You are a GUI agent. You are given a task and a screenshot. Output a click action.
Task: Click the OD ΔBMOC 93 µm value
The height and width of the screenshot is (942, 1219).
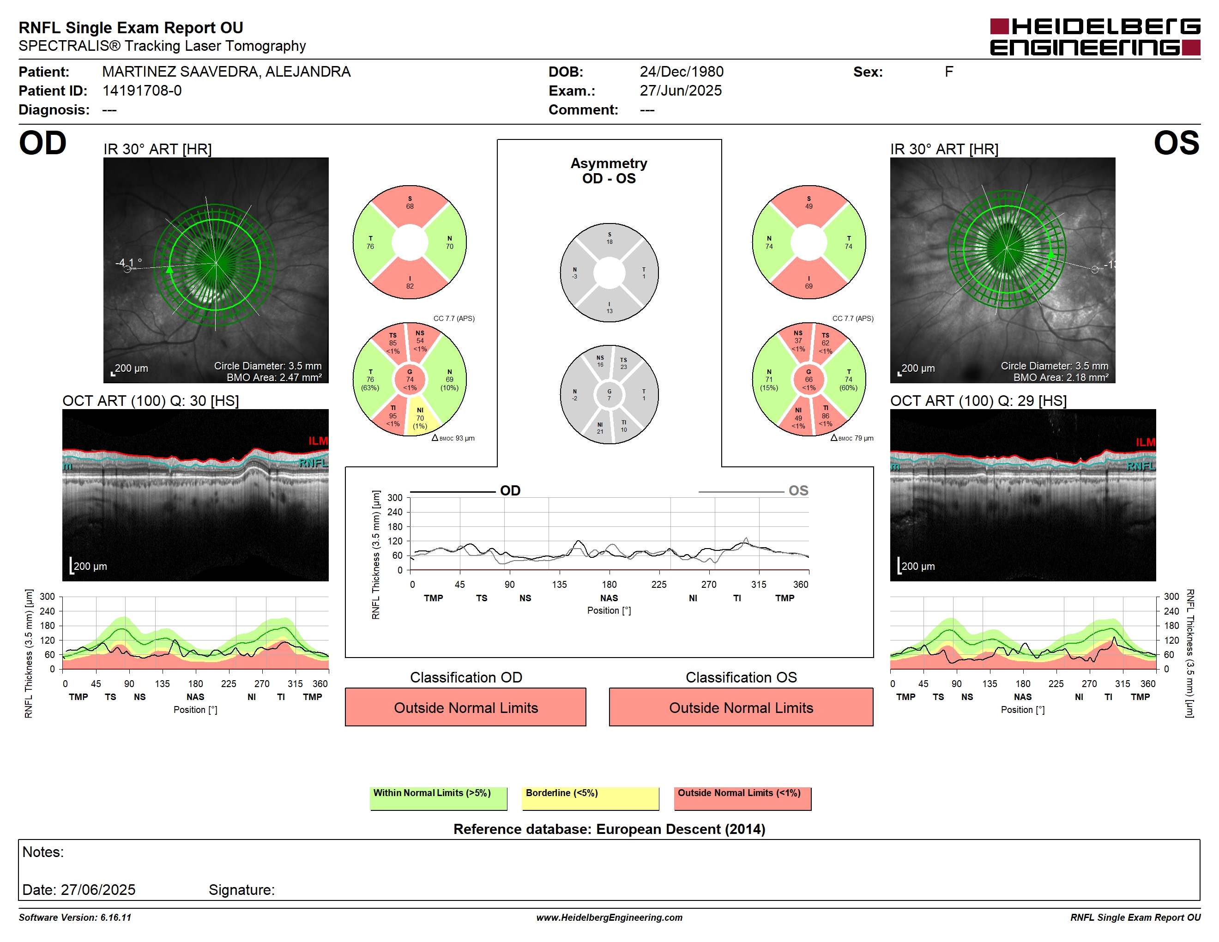pos(453,438)
